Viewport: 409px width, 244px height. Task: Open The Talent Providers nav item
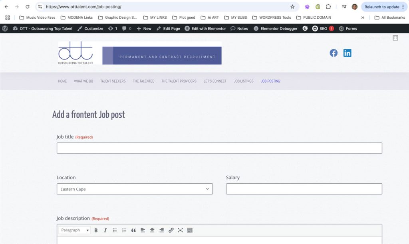(x=179, y=81)
